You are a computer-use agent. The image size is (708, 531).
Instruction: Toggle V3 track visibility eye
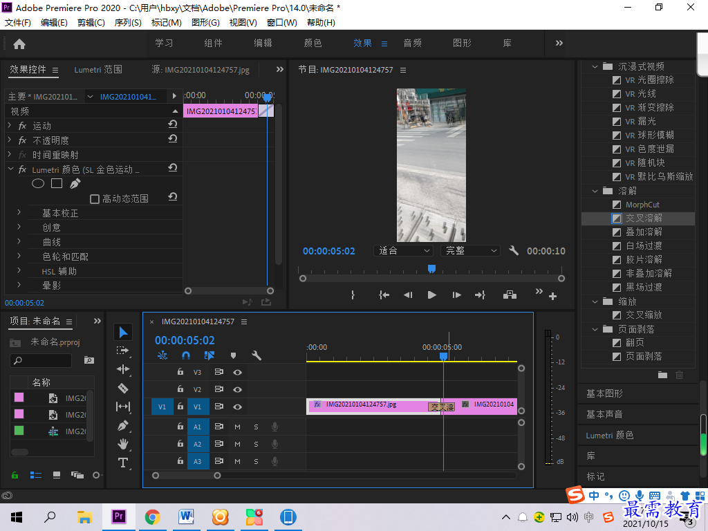238,372
